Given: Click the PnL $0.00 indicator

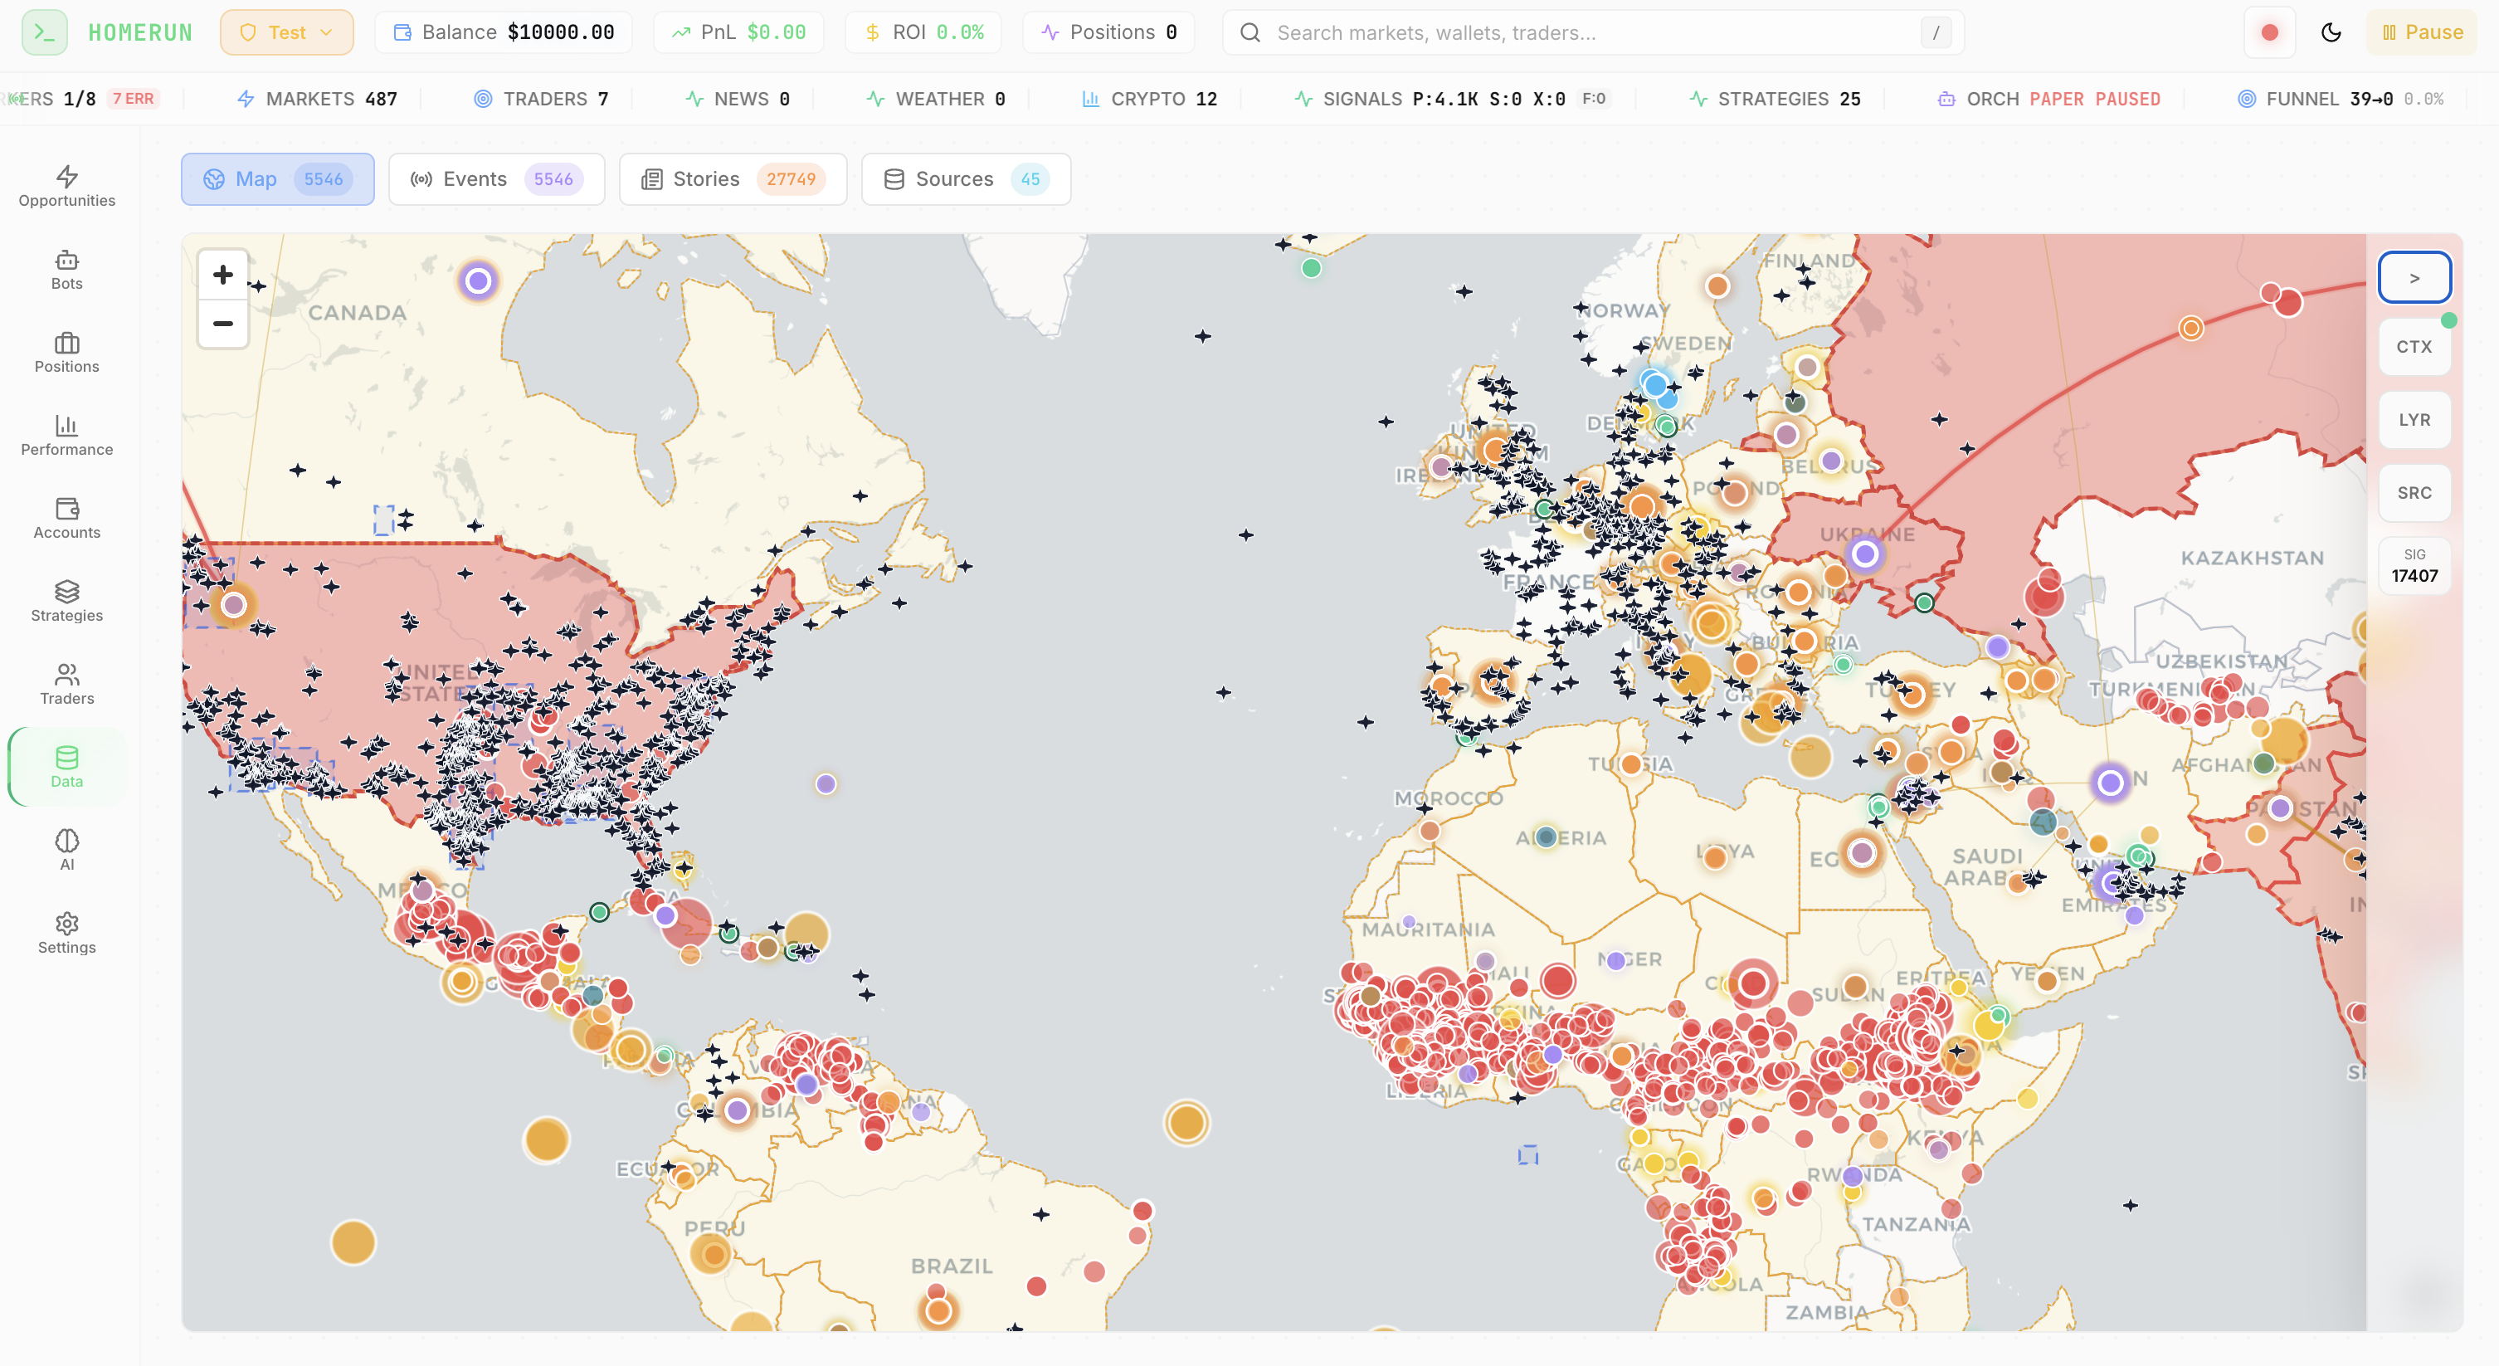Looking at the screenshot, I should [x=738, y=32].
